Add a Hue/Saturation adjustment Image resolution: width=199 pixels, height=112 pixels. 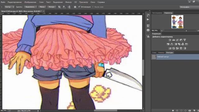[x=168, y=44]
